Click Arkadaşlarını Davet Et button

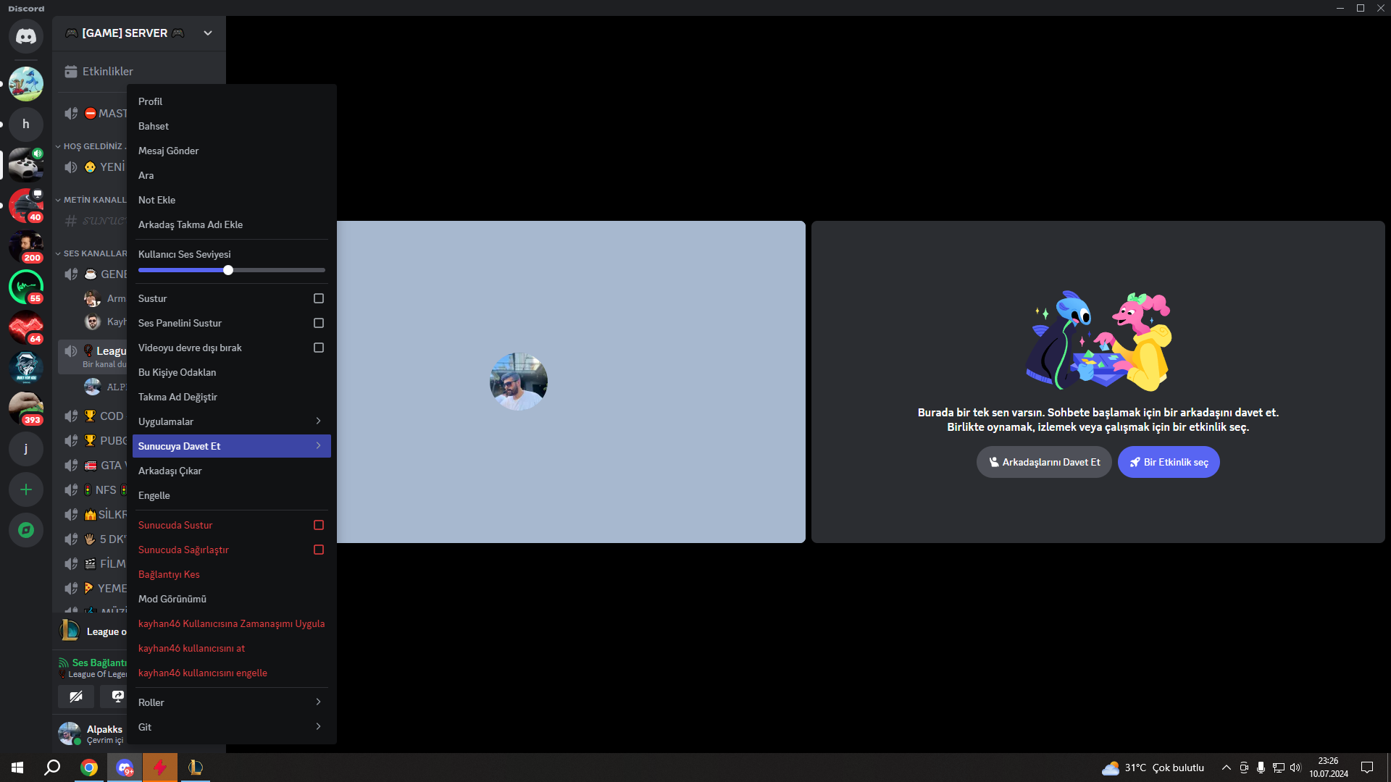coord(1043,462)
